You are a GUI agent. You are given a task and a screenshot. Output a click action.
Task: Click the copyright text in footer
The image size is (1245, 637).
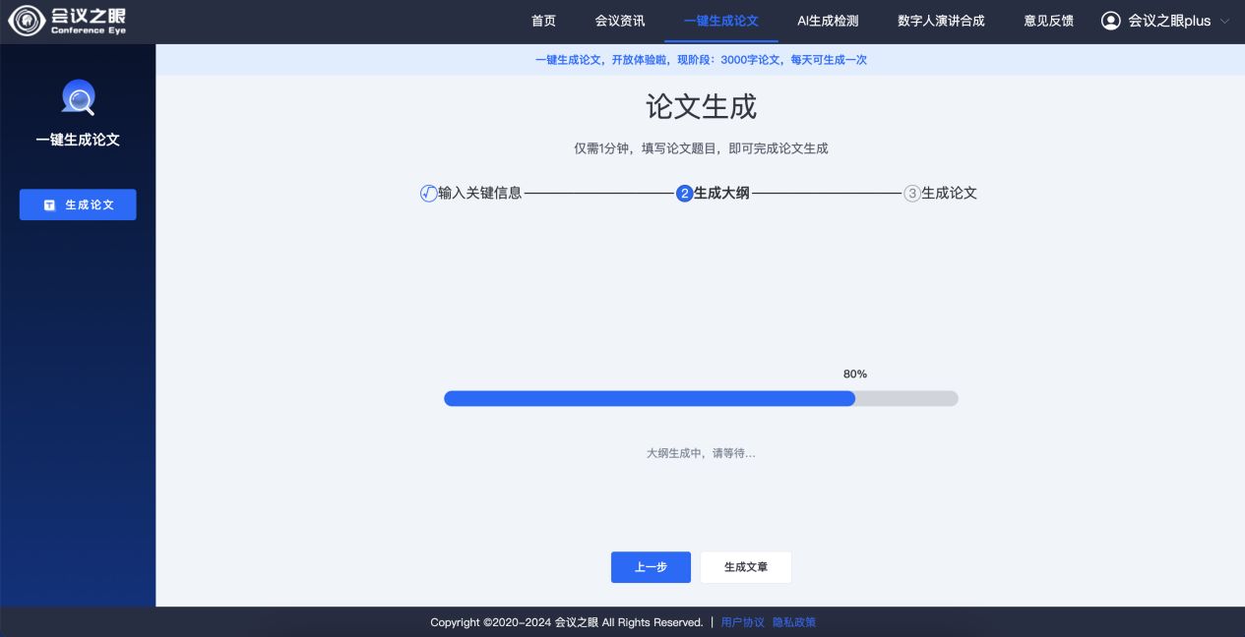coord(566,622)
